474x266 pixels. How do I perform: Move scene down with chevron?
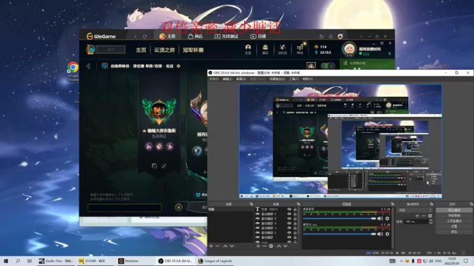tap(232, 246)
